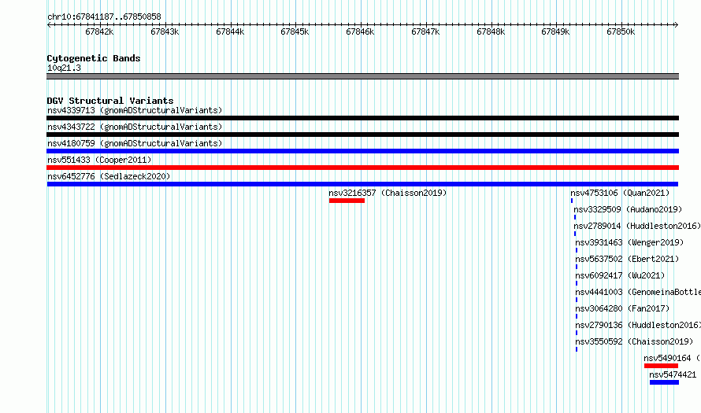Click the 10q21.3 band label

coord(64,68)
